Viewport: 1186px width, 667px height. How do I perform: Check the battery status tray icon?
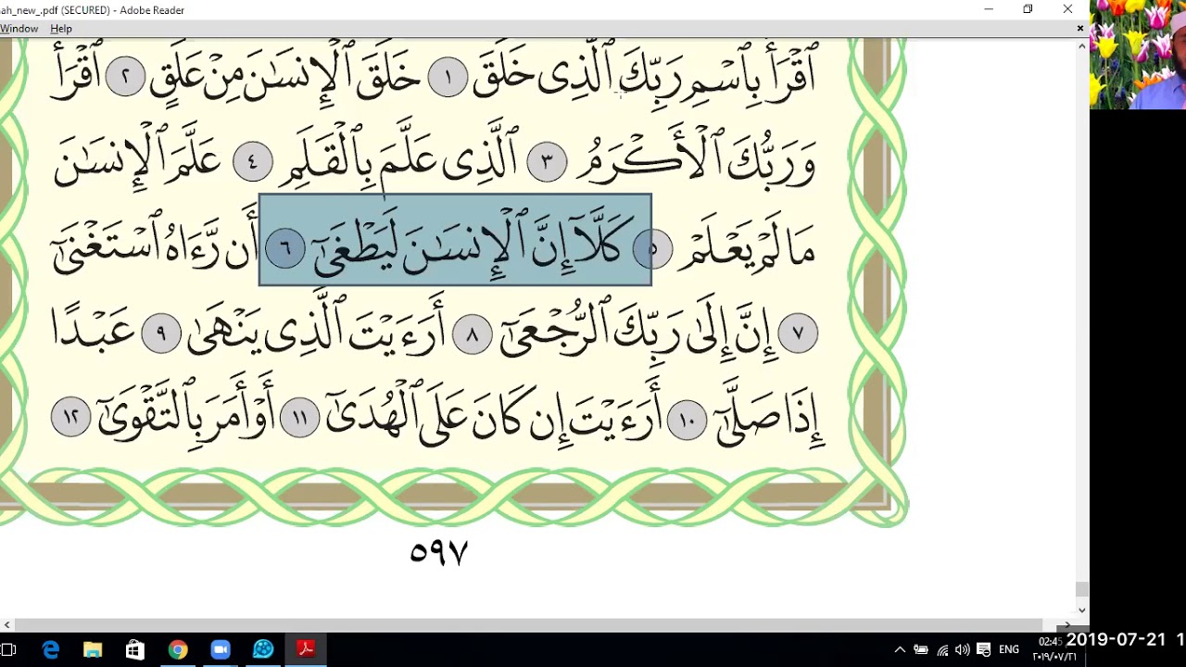click(x=921, y=650)
